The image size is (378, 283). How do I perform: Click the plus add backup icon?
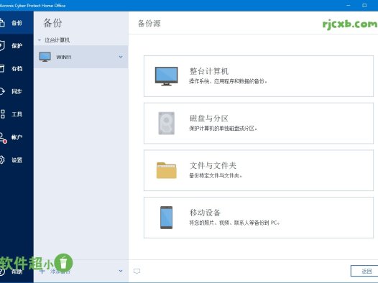(x=42, y=272)
